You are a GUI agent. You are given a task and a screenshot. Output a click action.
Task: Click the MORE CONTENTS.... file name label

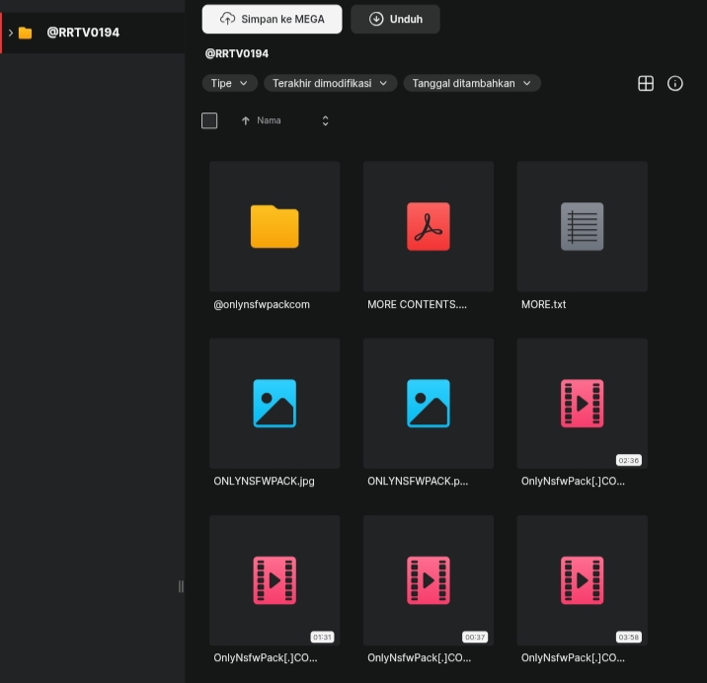tap(417, 304)
